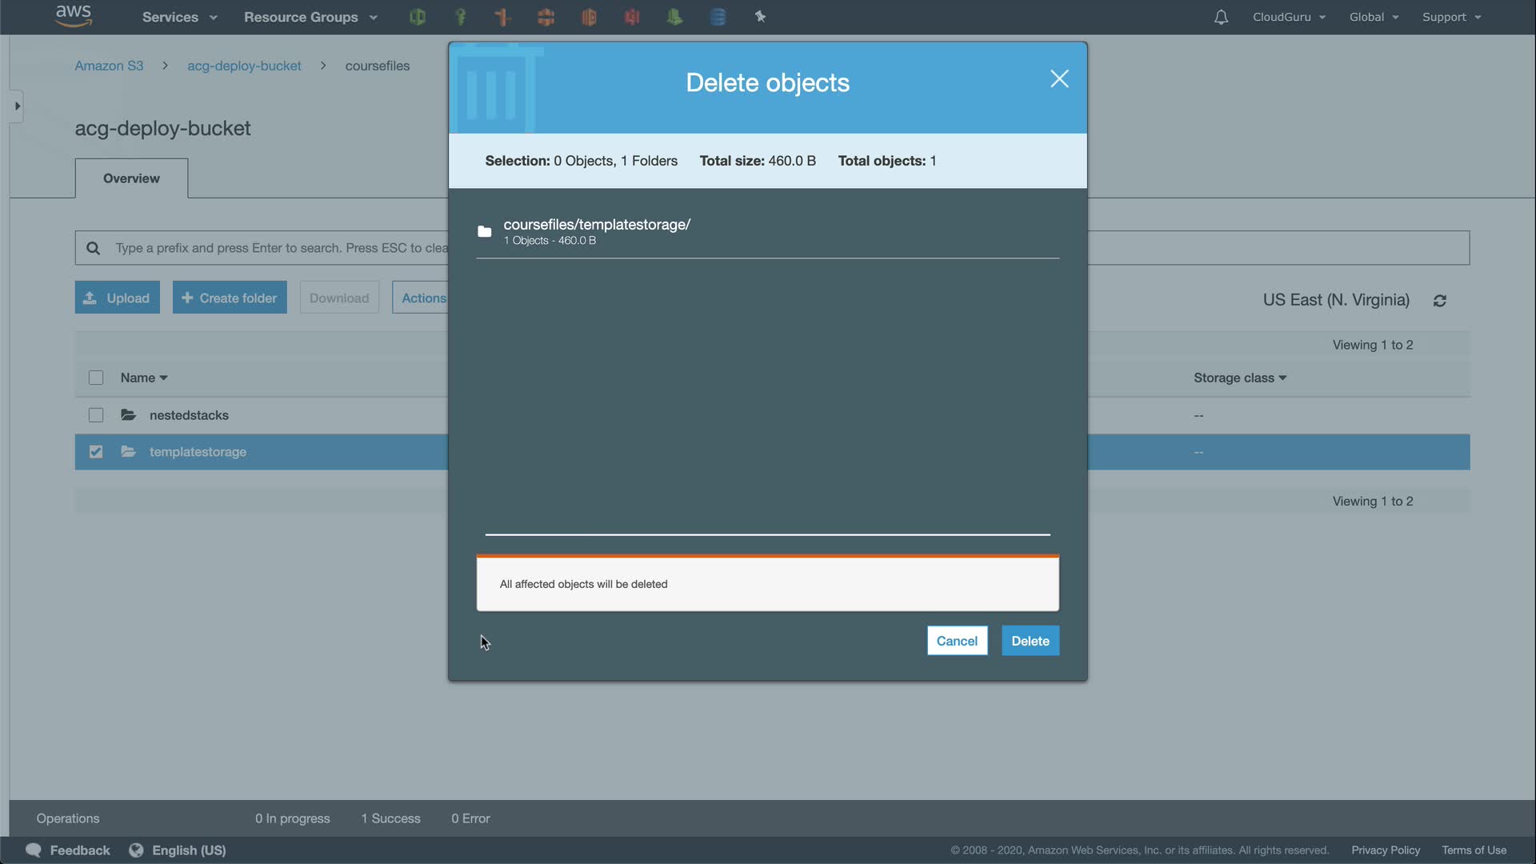
Task: Click the refresh icon near US East
Action: point(1440,301)
